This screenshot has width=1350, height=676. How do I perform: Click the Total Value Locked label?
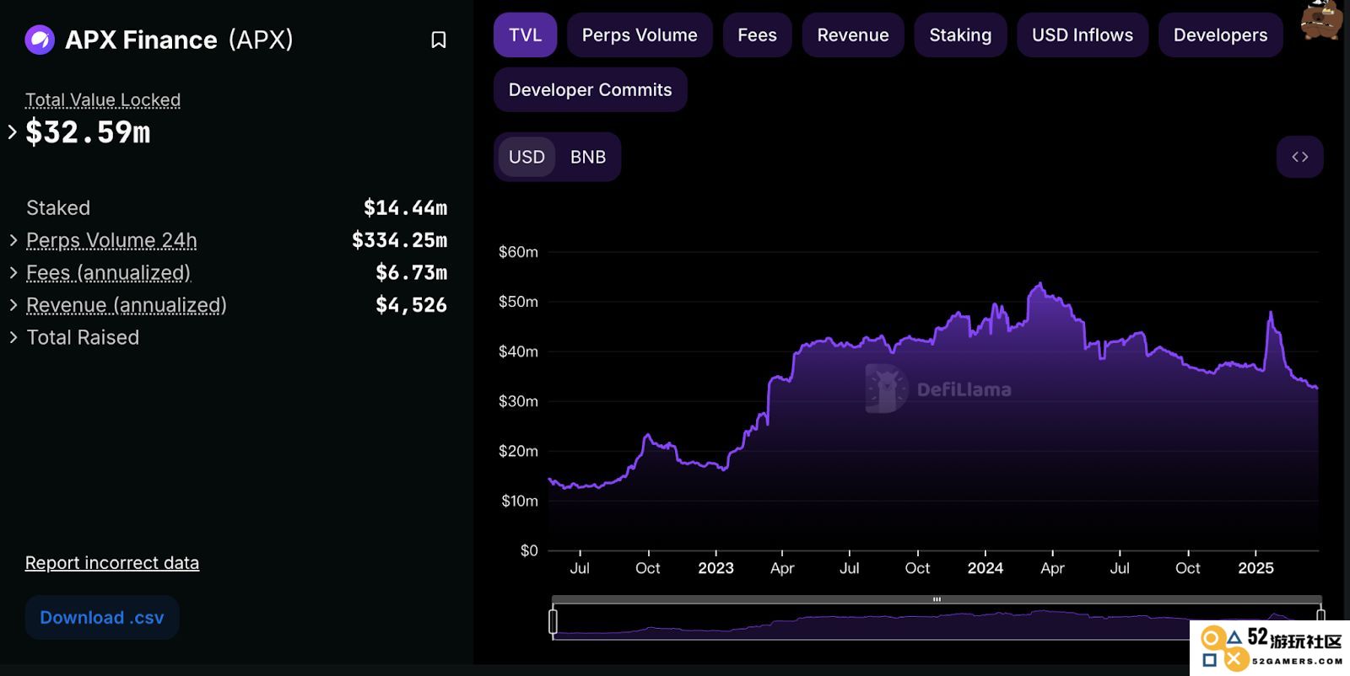pos(103,100)
